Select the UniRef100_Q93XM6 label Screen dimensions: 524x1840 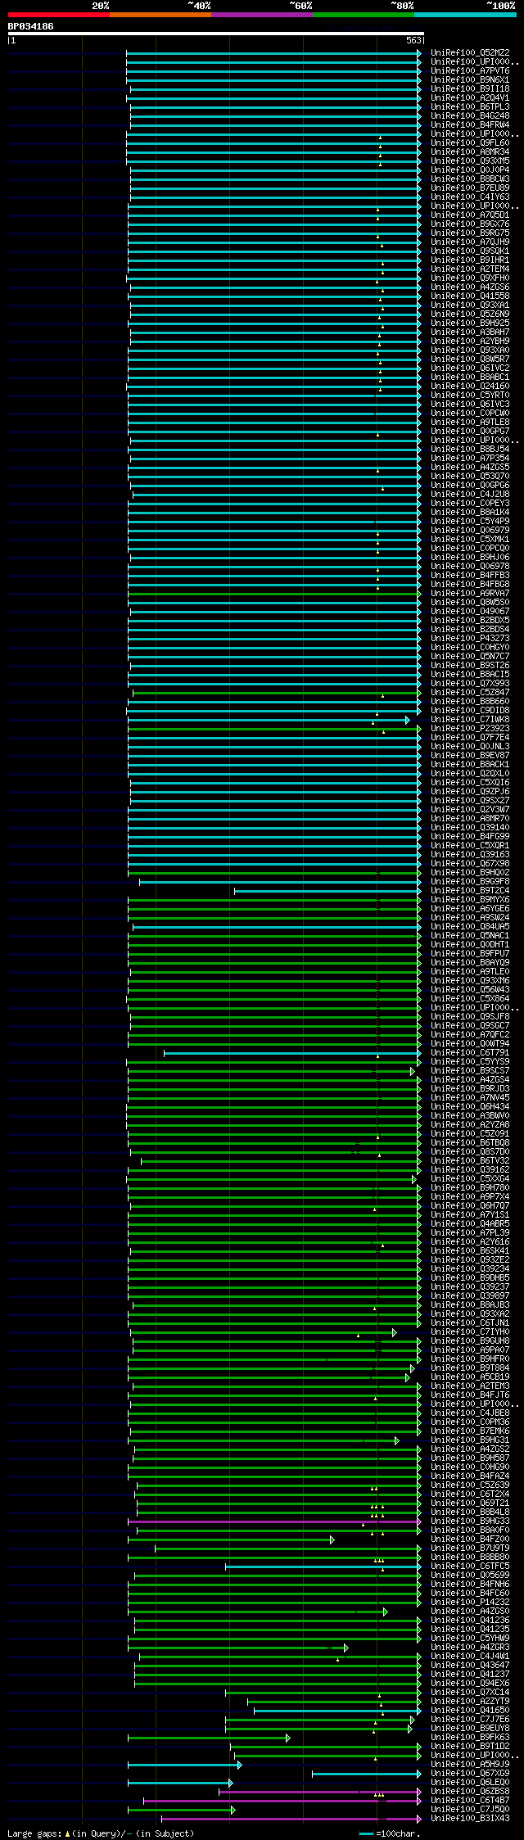470,980
